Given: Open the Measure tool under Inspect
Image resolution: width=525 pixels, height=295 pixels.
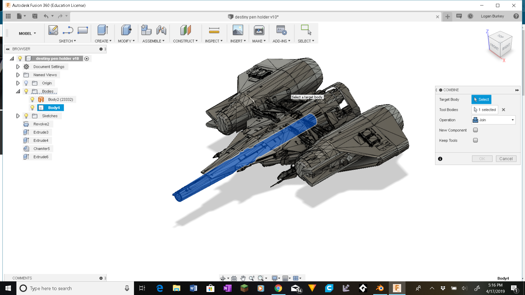Looking at the screenshot, I should coord(214,30).
